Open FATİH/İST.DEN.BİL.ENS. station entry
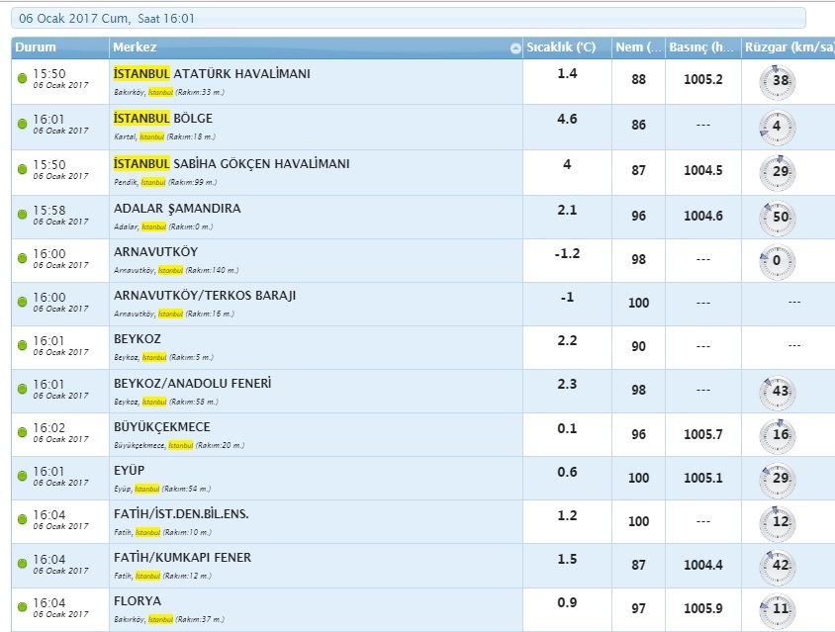 click(x=181, y=513)
